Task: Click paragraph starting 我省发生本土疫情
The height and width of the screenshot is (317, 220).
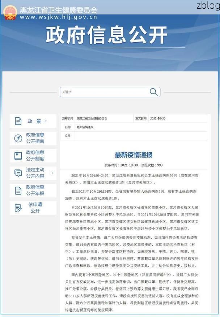Action: tap(132, 252)
